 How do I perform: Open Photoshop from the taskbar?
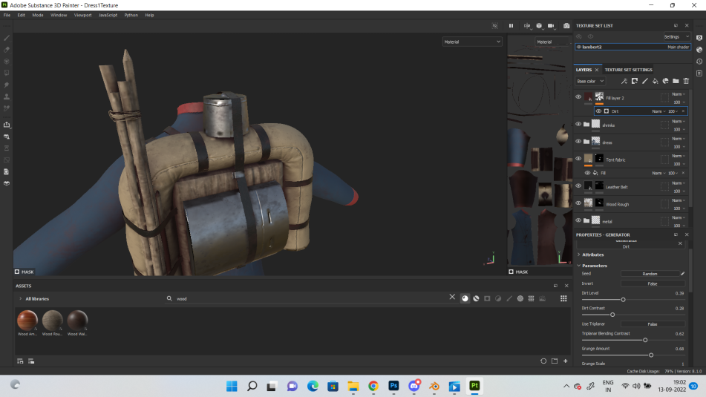tap(394, 386)
